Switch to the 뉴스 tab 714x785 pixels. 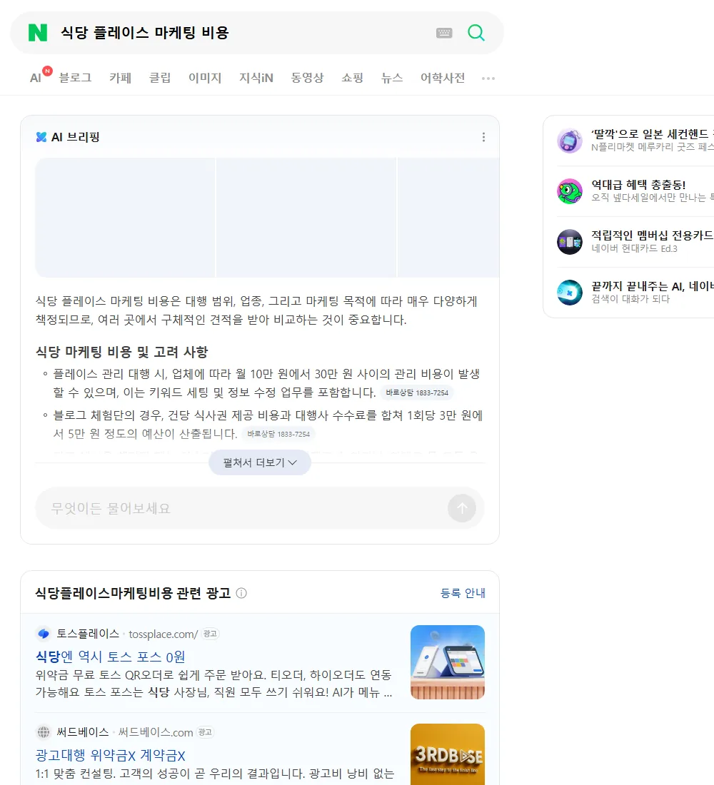(392, 78)
